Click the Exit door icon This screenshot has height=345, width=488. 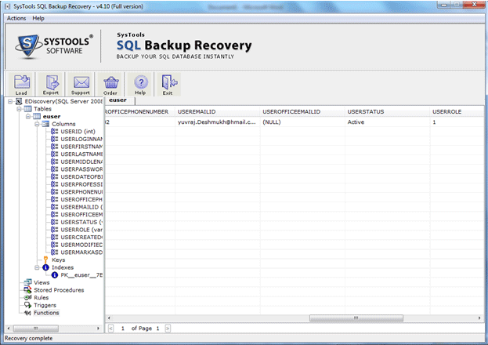coord(167,84)
